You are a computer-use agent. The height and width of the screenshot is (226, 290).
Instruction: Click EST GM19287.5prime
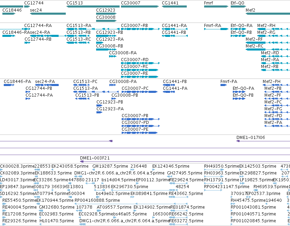(x=110, y=166)
